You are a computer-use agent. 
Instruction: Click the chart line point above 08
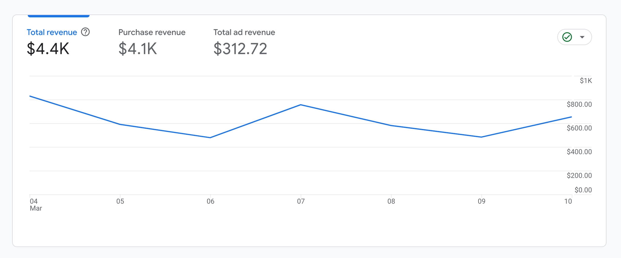391,125
